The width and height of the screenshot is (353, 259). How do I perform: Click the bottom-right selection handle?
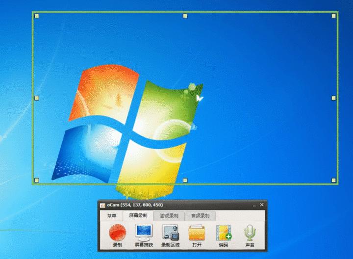pos(334,180)
